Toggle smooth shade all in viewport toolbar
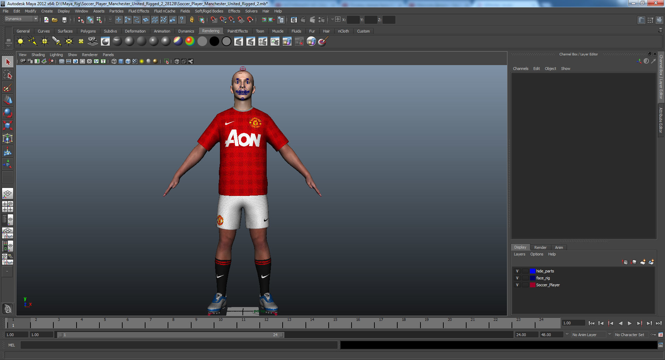665x360 pixels. [121, 61]
